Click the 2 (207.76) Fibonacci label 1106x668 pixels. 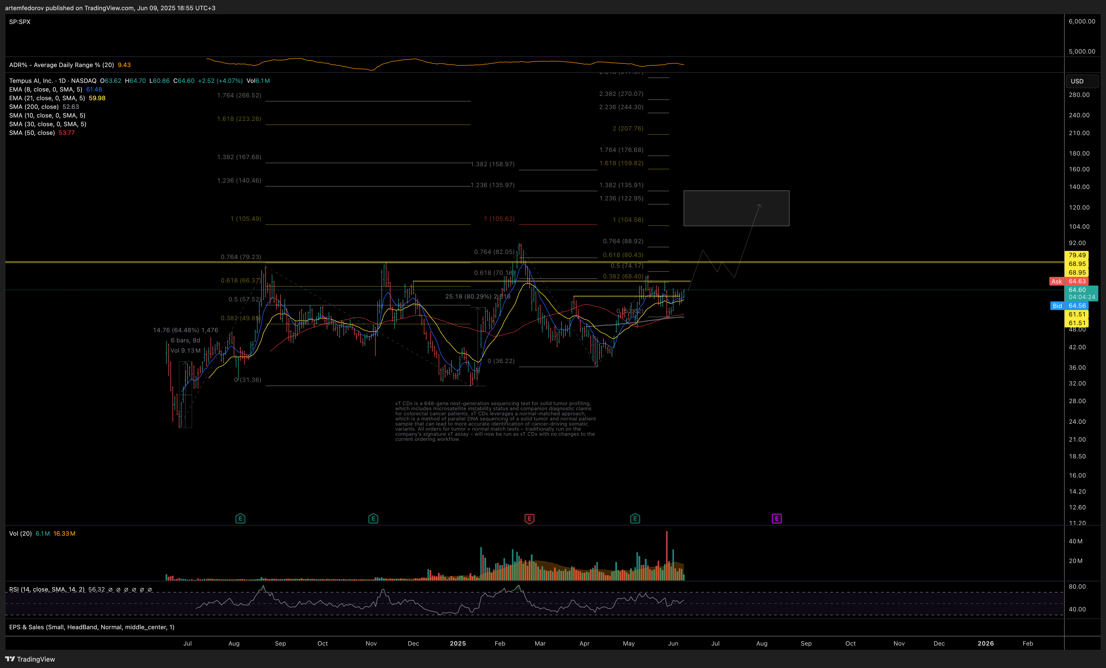pyautogui.click(x=628, y=129)
